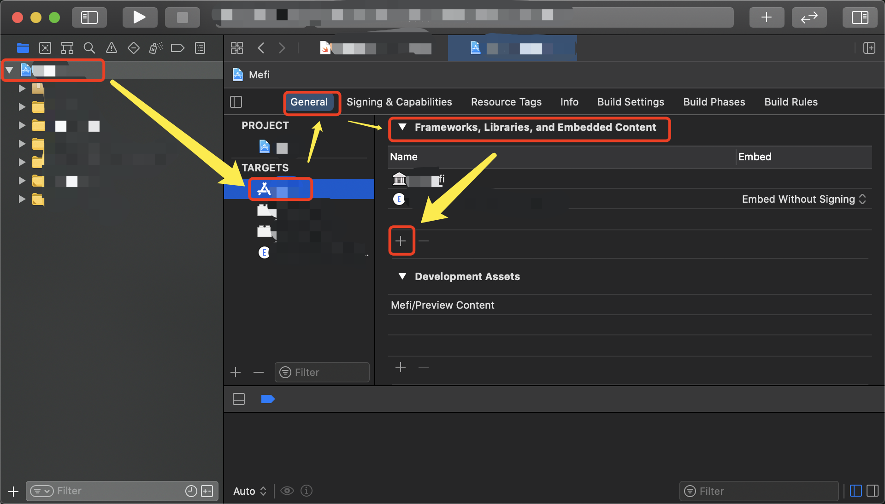Image resolution: width=885 pixels, height=504 pixels.
Task: Add a development asset with plus button
Action: [401, 367]
